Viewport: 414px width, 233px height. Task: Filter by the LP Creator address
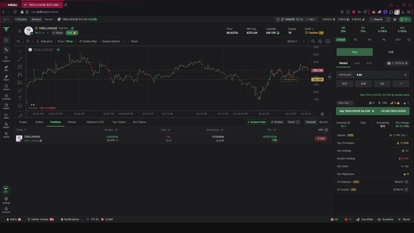tap(407, 190)
